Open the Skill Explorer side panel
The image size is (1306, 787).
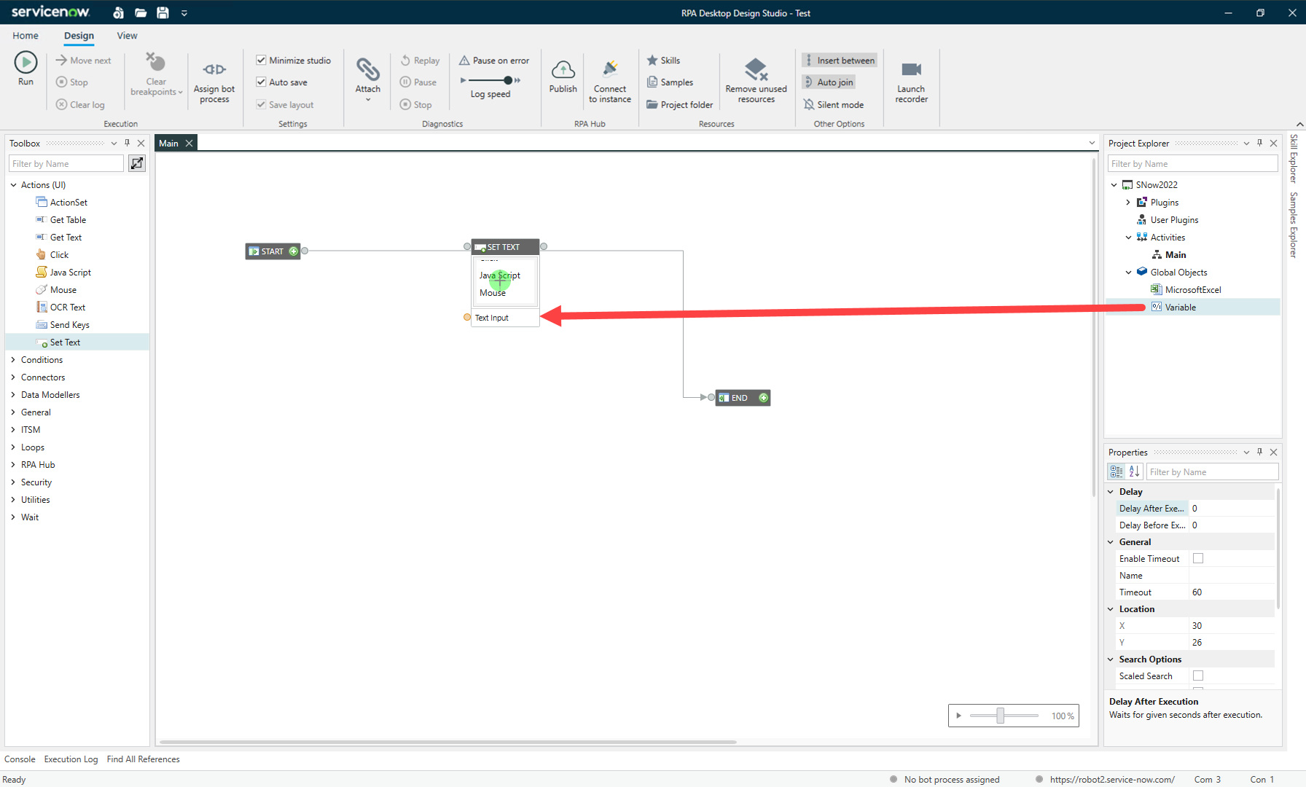[x=1294, y=158]
